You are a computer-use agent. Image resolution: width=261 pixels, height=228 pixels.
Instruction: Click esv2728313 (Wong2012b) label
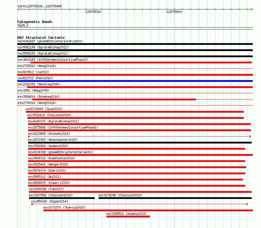pos(37,66)
